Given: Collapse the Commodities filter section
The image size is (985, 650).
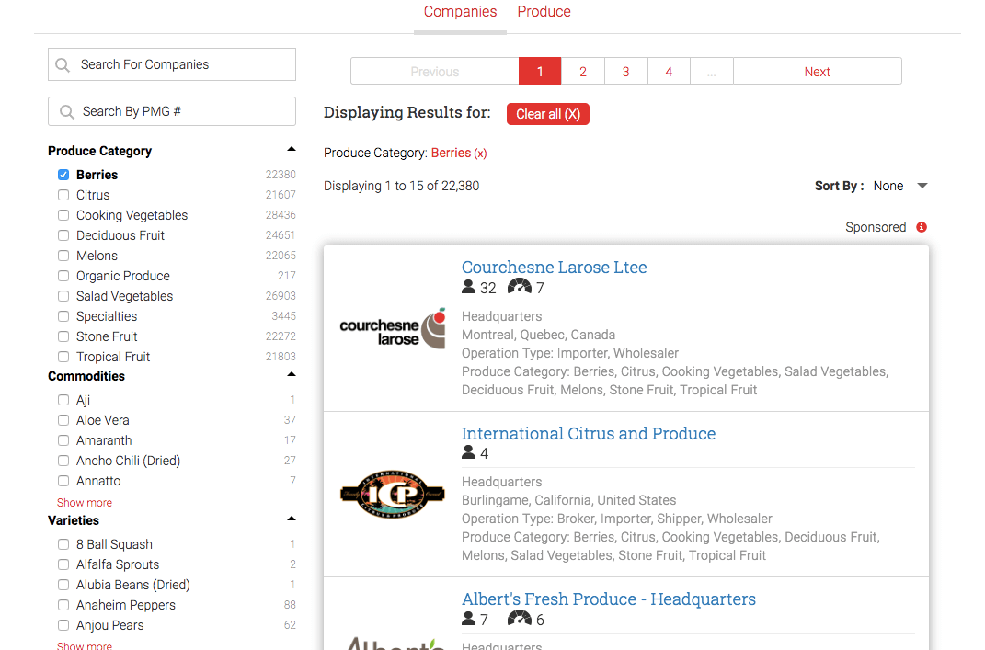Looking at the screenshot, I should tap(292, 374).
